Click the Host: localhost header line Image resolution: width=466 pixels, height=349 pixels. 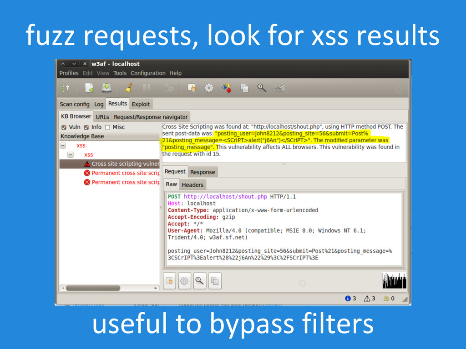coord(192,203)
